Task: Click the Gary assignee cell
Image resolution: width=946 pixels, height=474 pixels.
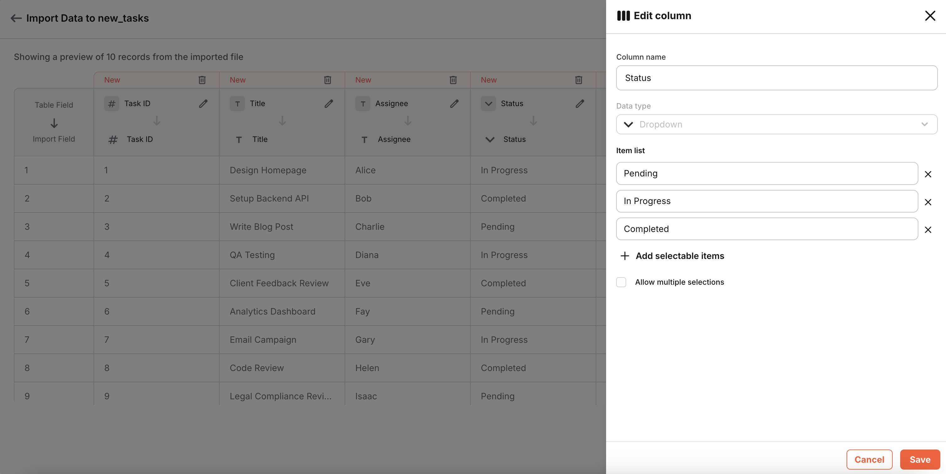Action: pos(408,340)
